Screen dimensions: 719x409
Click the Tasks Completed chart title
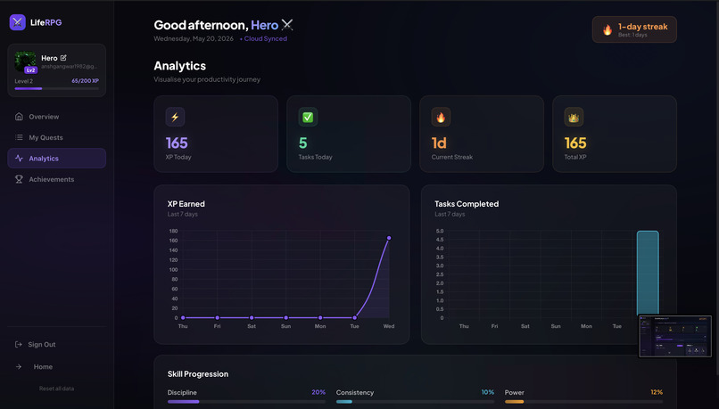click(x=467, y=204)
